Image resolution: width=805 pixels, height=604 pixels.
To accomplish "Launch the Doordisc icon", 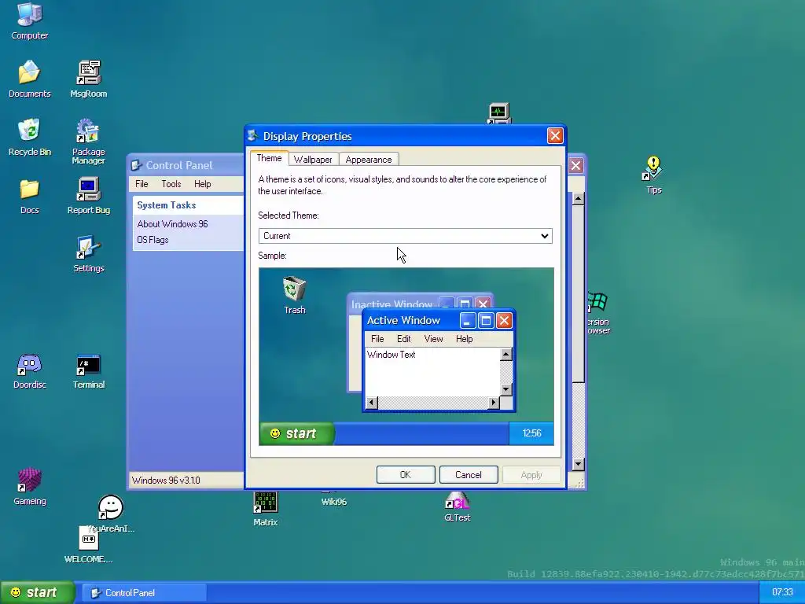I will pyautogui.click(x=30, y=370).
